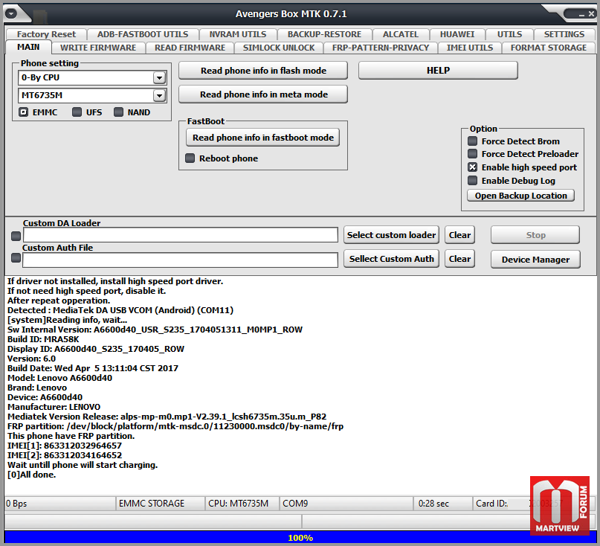This screenshot has height=546, width=600.
Task: Toggle Force Detect Brom option
Action: [x=473, y=141]
